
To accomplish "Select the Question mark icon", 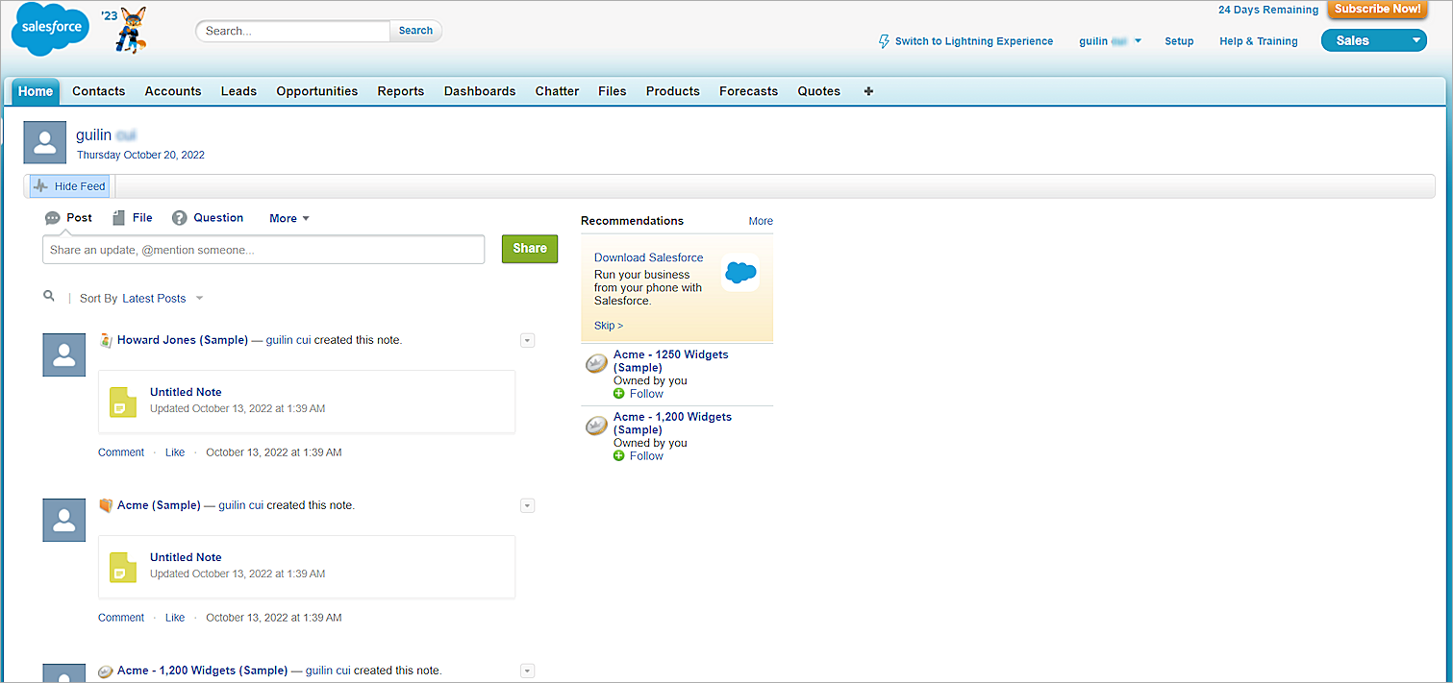I will pos(179,218).
